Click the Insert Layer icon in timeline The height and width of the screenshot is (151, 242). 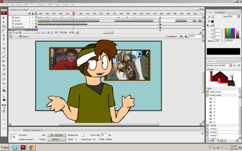click(x=11, y=32)
